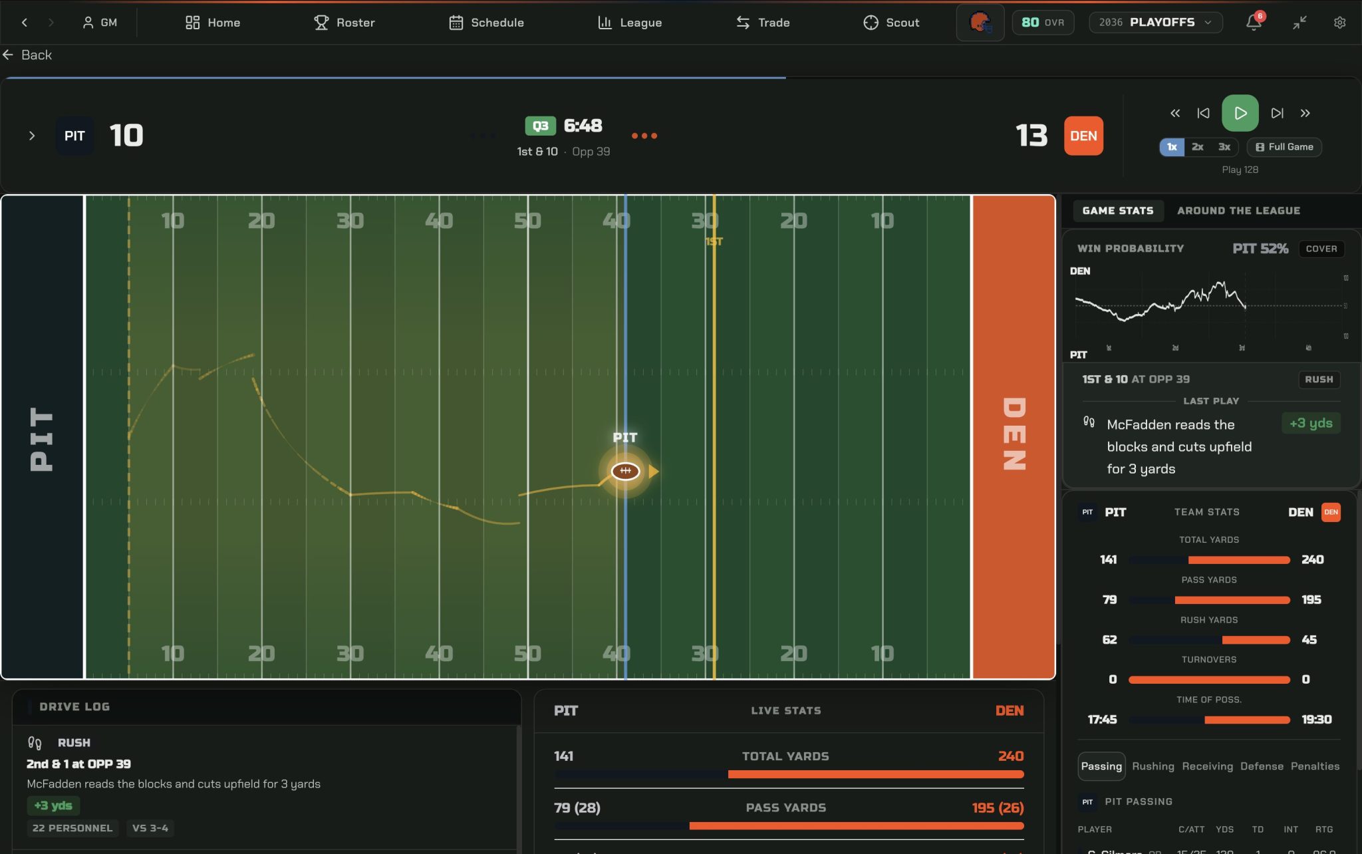Open the Rushing stats tab
1362x854 pixels.
pos(1153,766)
